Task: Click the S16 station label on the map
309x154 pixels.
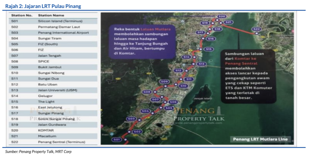Action: click(211, 39)
